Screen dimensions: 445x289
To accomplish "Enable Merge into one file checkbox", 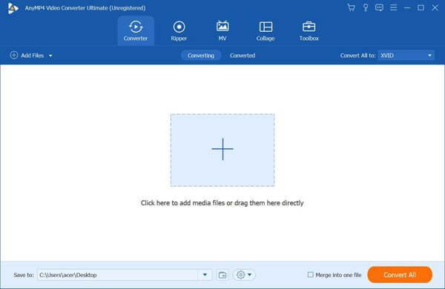I will coord(311,274).
